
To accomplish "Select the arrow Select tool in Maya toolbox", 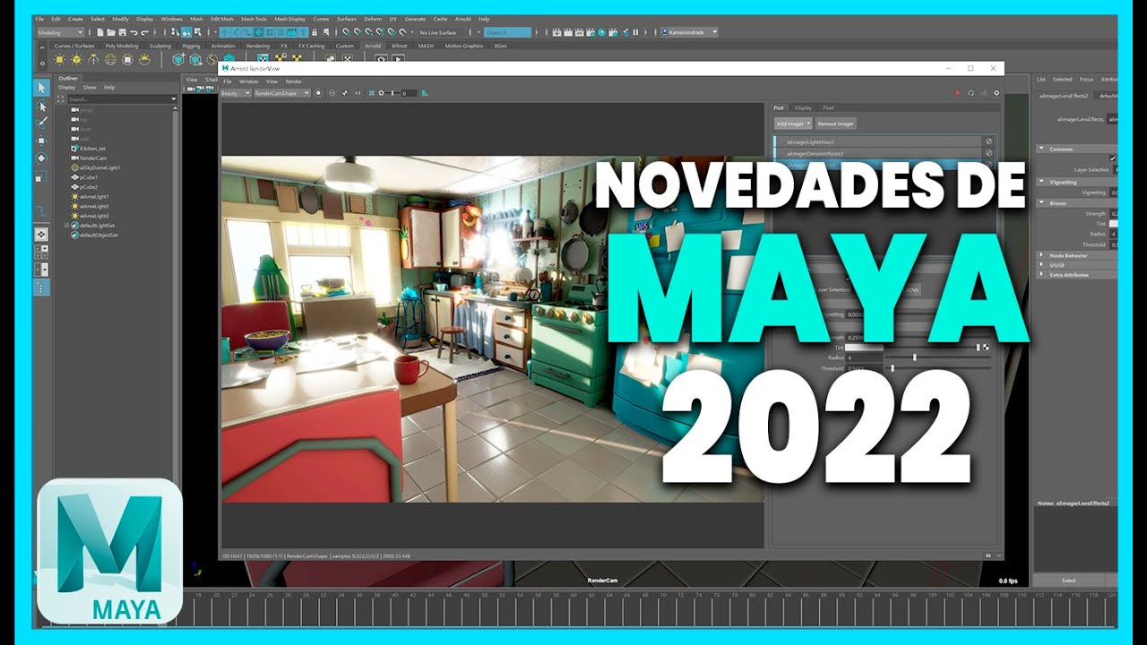I will click(41, 88).
